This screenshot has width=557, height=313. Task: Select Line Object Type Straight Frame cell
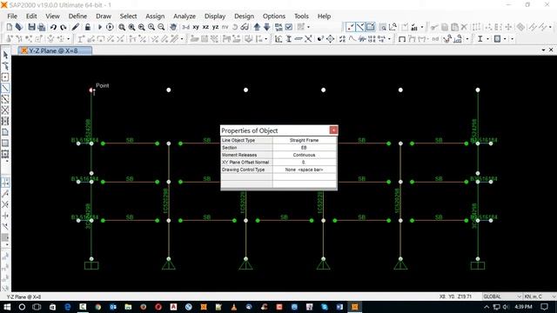304,140
